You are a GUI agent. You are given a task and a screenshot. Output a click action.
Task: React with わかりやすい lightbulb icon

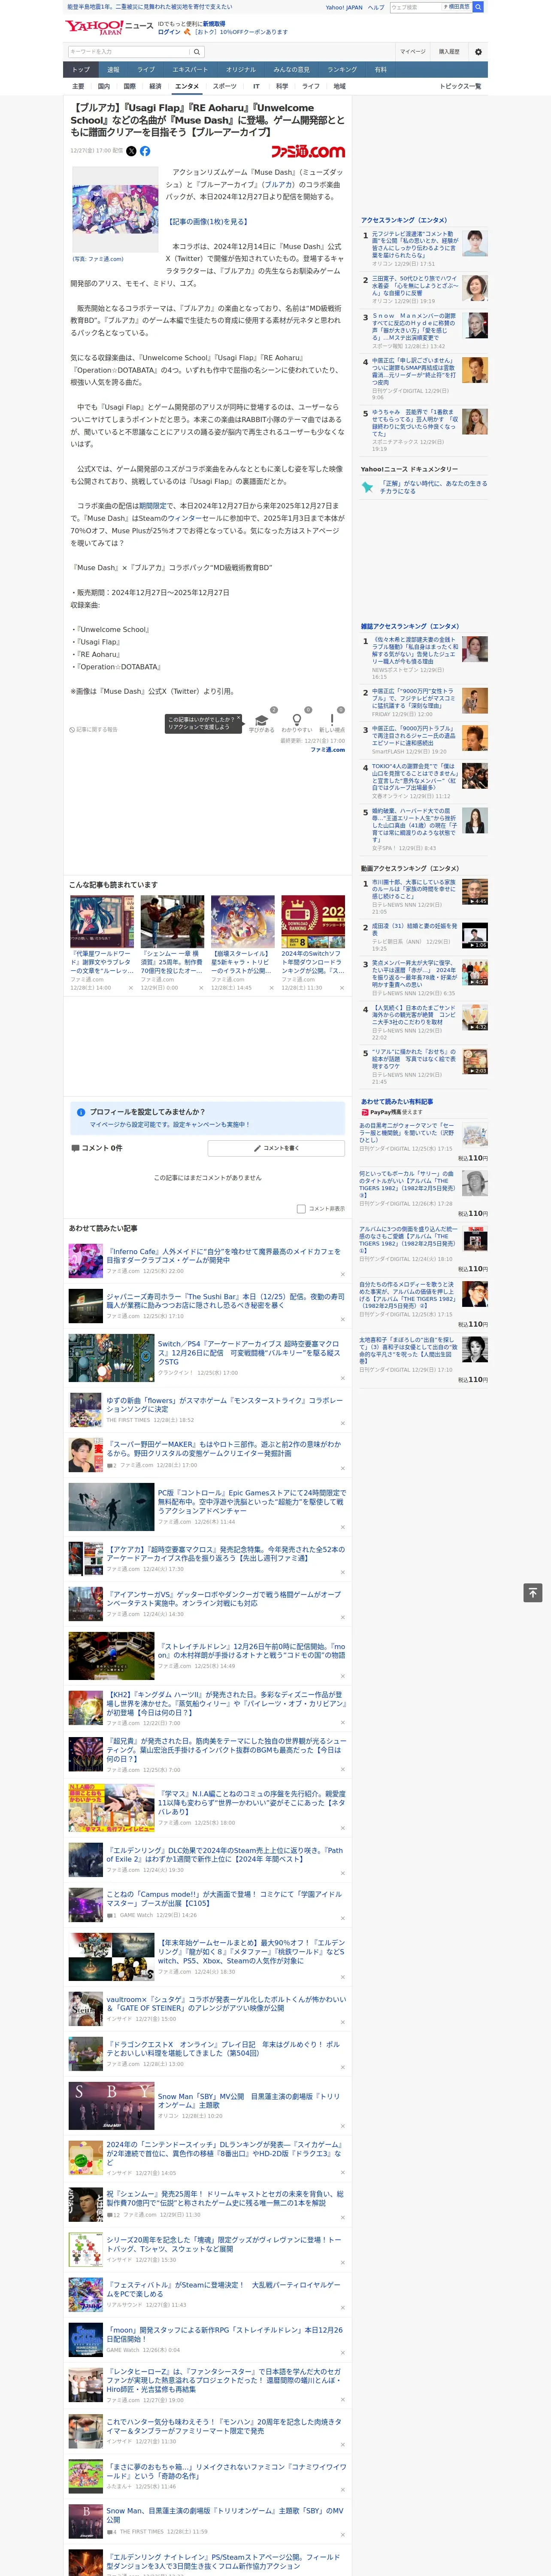click(x=296, y=720)
